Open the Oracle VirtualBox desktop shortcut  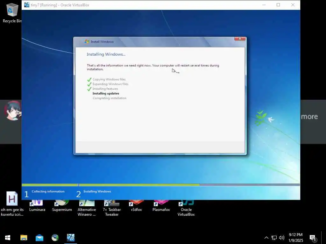point(186,208)
